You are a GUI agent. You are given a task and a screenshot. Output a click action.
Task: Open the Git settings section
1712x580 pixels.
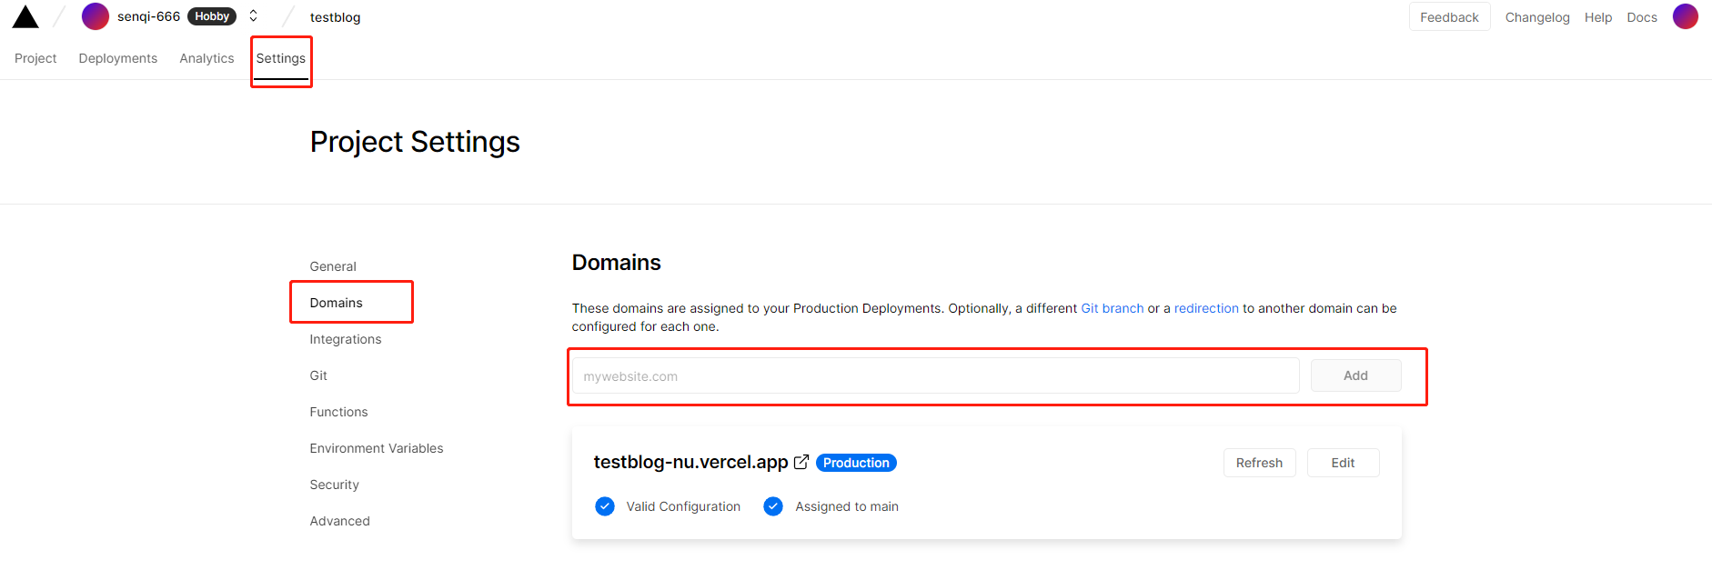coord(318,375)
